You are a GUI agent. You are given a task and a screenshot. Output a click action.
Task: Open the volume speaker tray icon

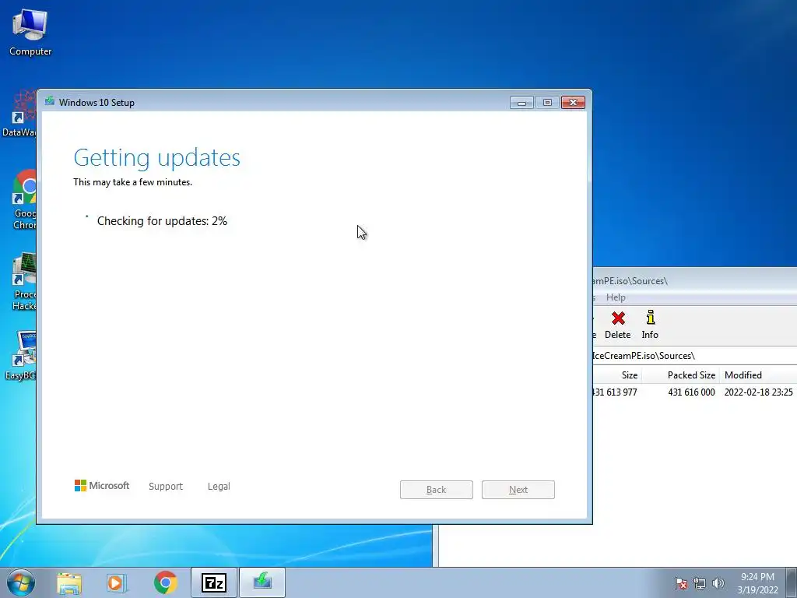pos(718,583)
